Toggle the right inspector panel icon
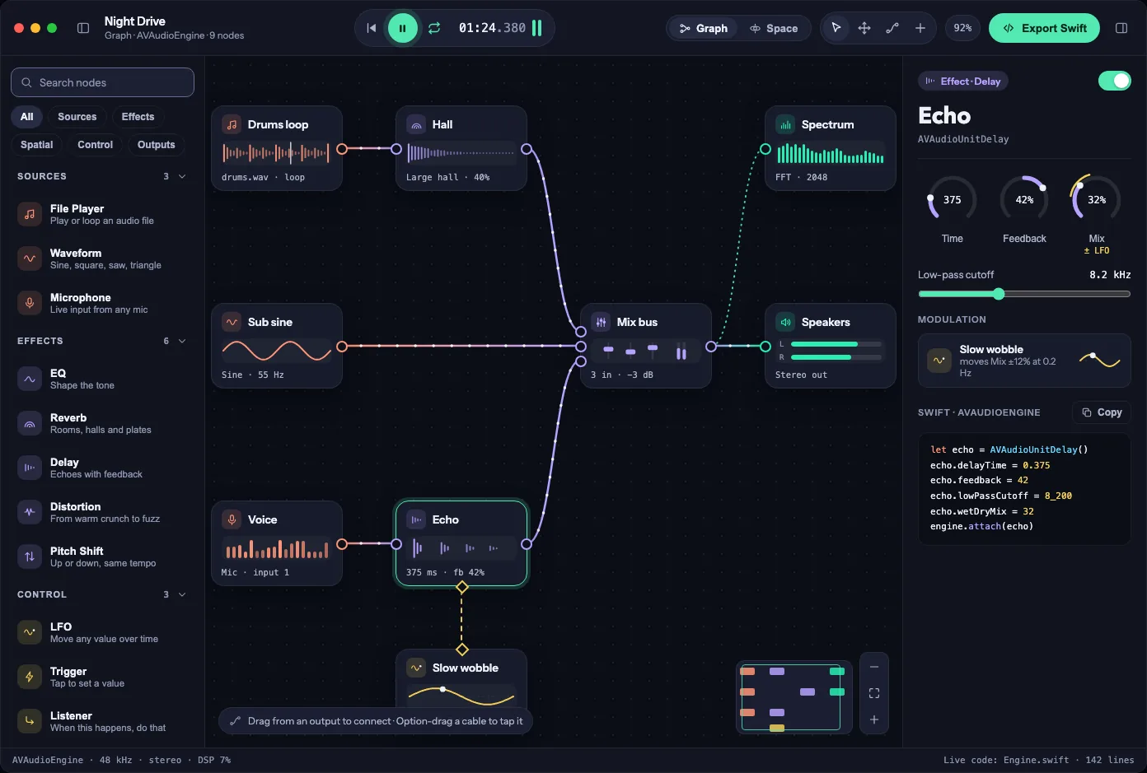The height and width of the screenshot is (773, 1147). tap(1121, 28)
